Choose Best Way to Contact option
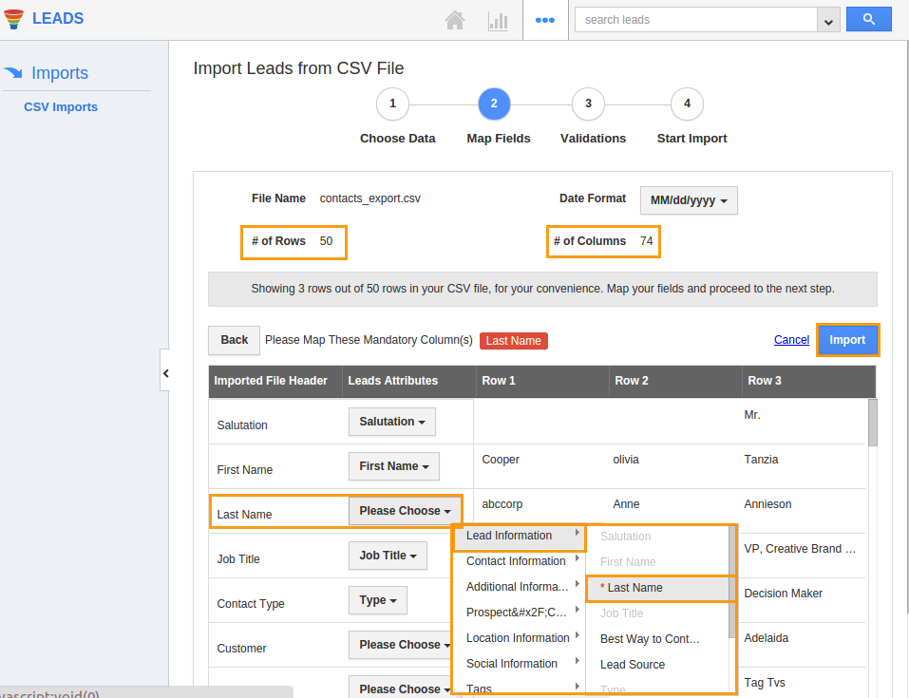This screenshot has height=698, width=909. [658, 639]
